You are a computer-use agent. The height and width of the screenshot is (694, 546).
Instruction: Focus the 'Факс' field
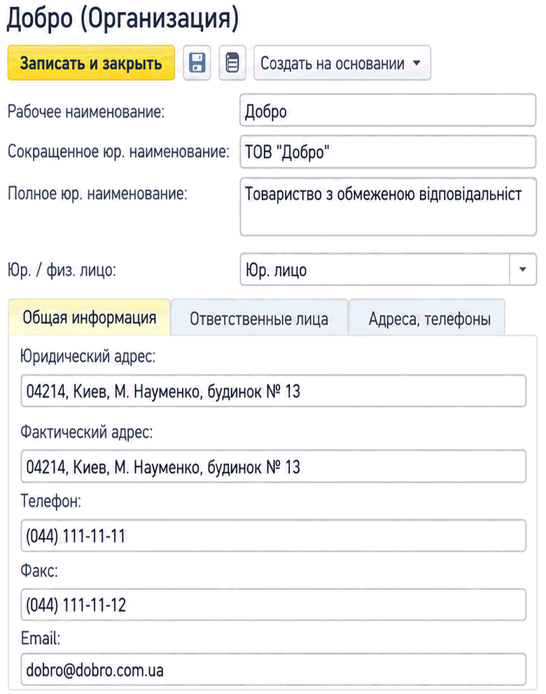point(274,604)
